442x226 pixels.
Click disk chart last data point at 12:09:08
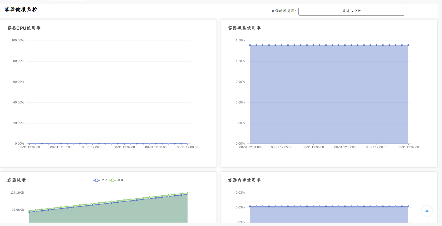tap(408, 45)
